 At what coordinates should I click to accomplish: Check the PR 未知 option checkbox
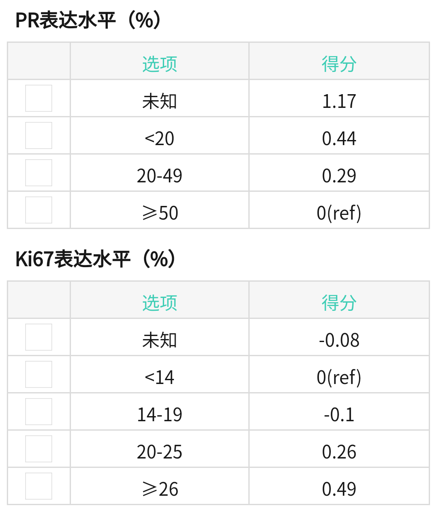point(38,98)
